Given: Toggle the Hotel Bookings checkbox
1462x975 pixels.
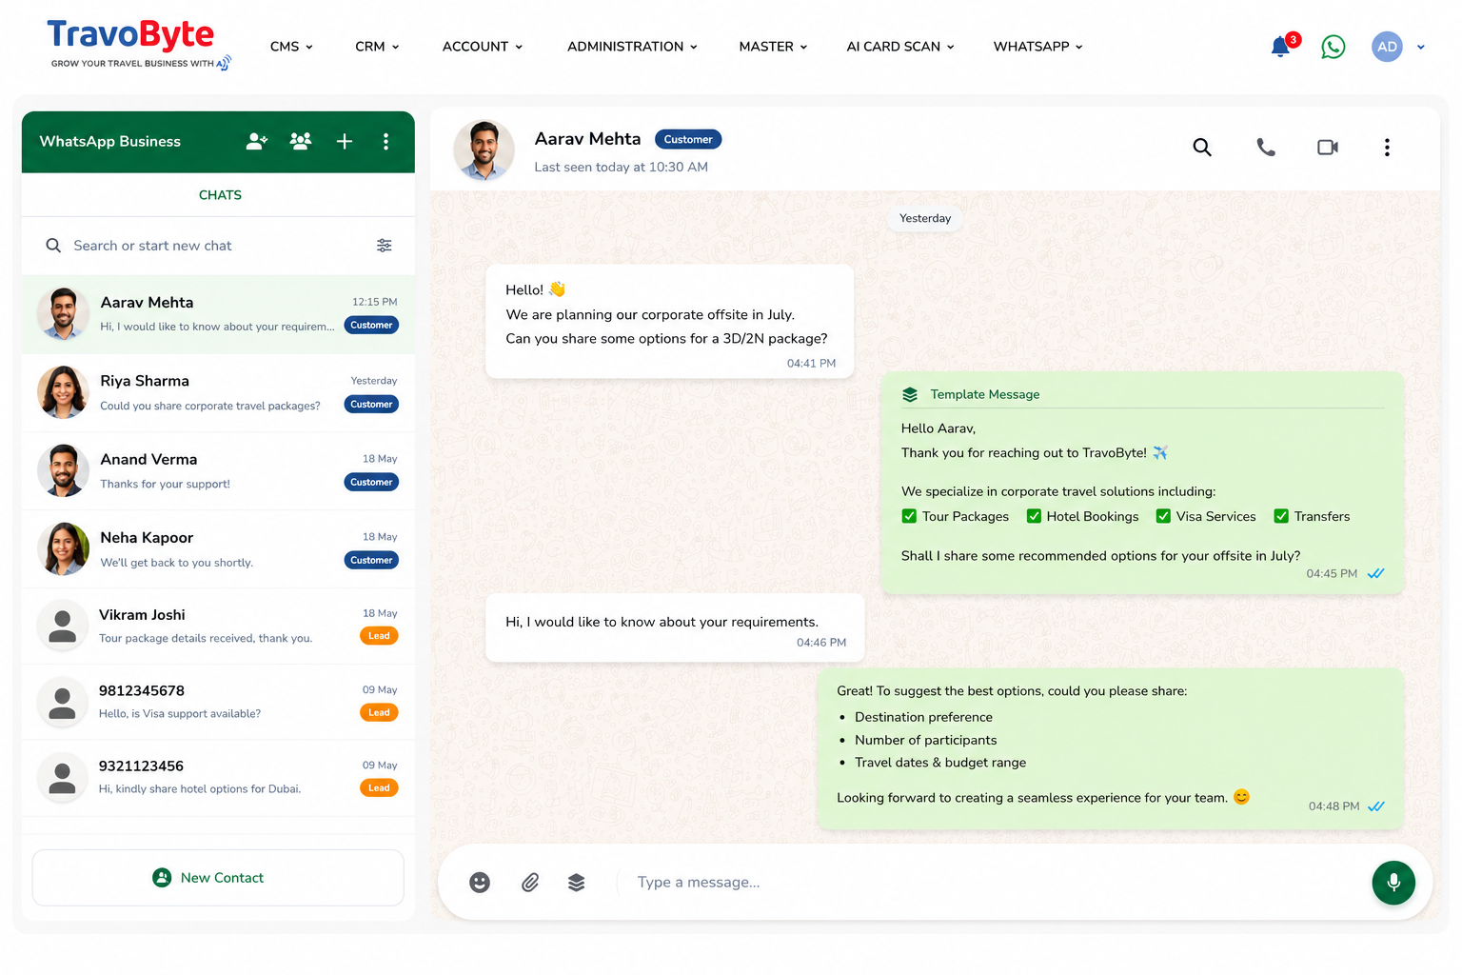Looking at the screenshot, I should click(x=1034, y=516).
